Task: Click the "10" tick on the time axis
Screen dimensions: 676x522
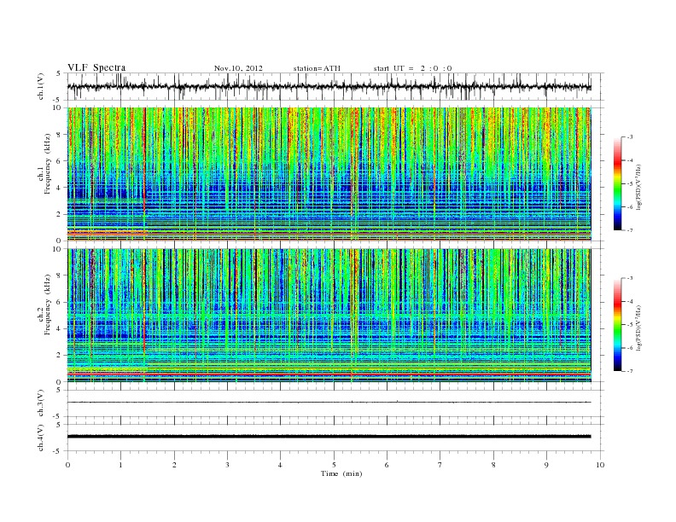Action: click(600, 465)
